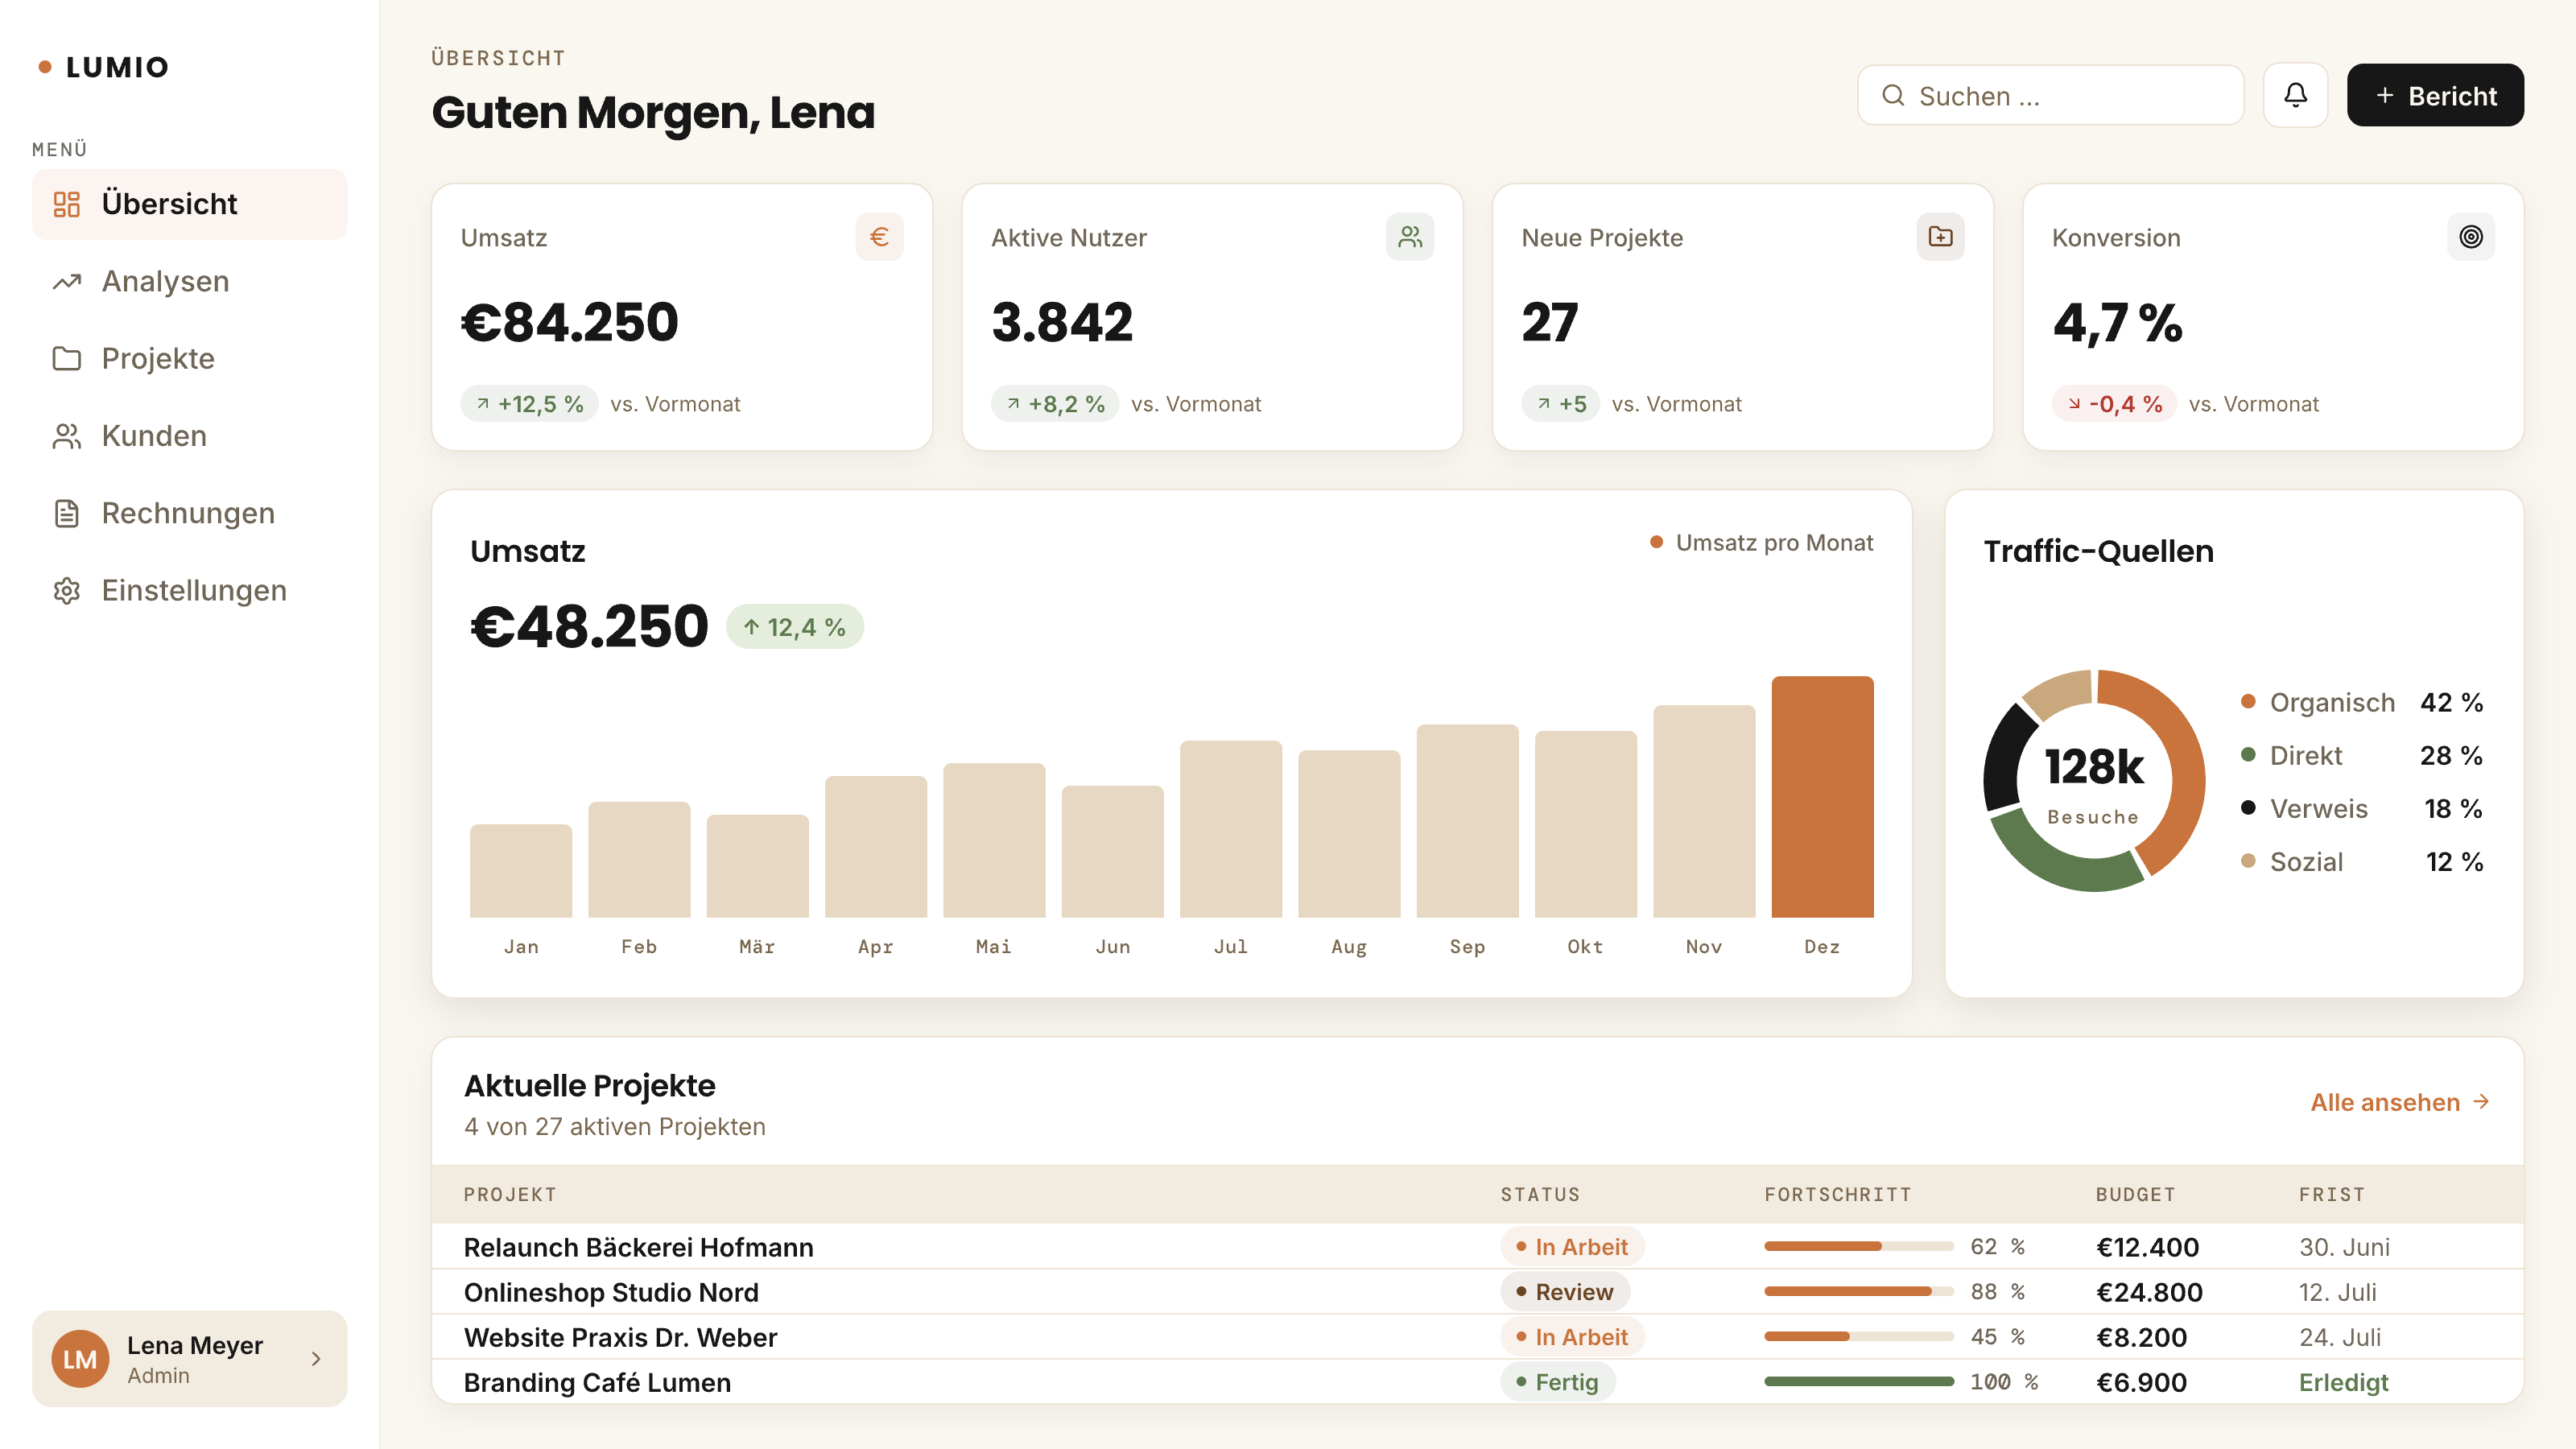
Task: Click the grid icon beside Übersicht
Action: pyautogui.click(x=67, y=204)
